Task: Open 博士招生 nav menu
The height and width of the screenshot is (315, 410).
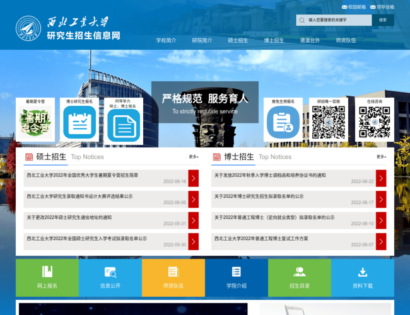Action: [x=274, y=40]
